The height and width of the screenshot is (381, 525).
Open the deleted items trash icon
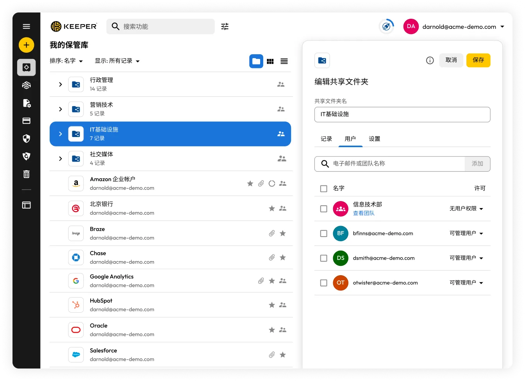[26, 174]
